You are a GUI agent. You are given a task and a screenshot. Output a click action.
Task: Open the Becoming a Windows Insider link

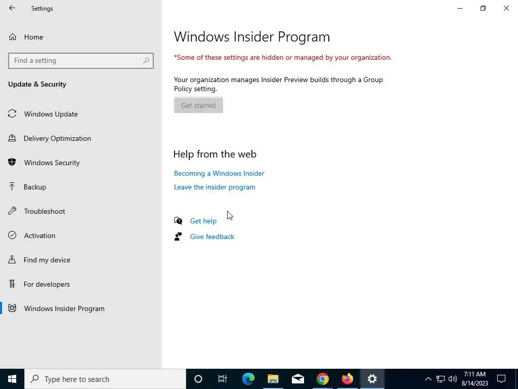[219, 173]
